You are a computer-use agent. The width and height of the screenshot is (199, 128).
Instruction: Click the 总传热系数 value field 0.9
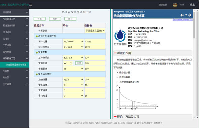click(x=95, y=58)
